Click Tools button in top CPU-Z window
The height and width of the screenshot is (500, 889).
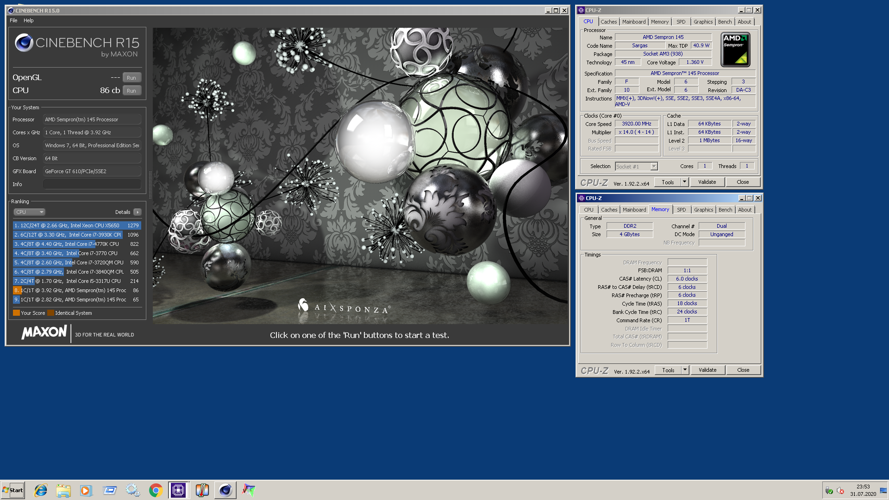pos(668,182)
